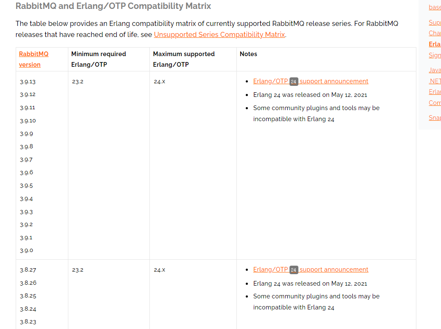Open the truncated 'Sign' sidebar link

[x=435, y=55]
